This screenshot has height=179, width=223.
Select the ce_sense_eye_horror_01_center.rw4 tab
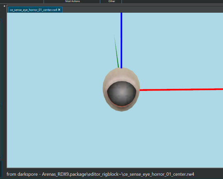[x=33, y=10]
